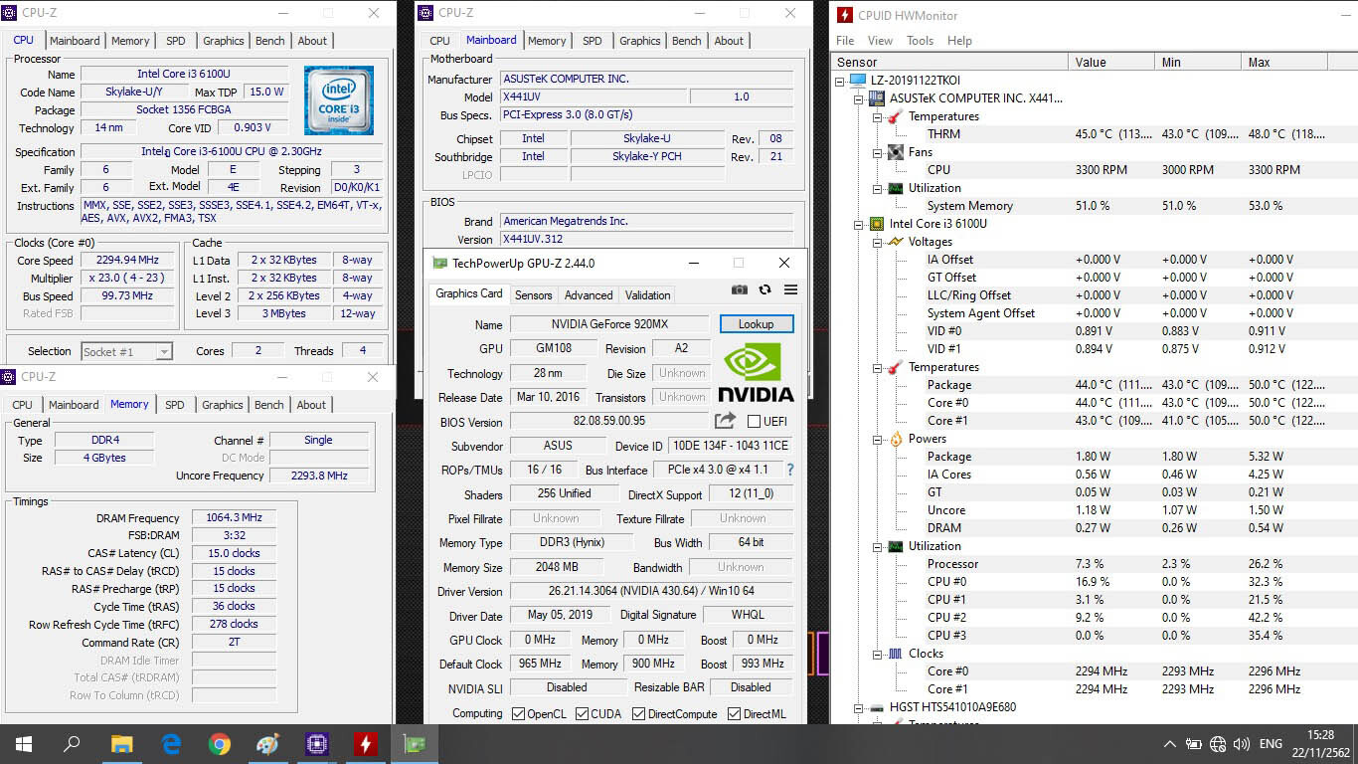This screenshot has height=764, width=1358.
Task: Open the Windows Start menu
Action: tap(24, 744)
